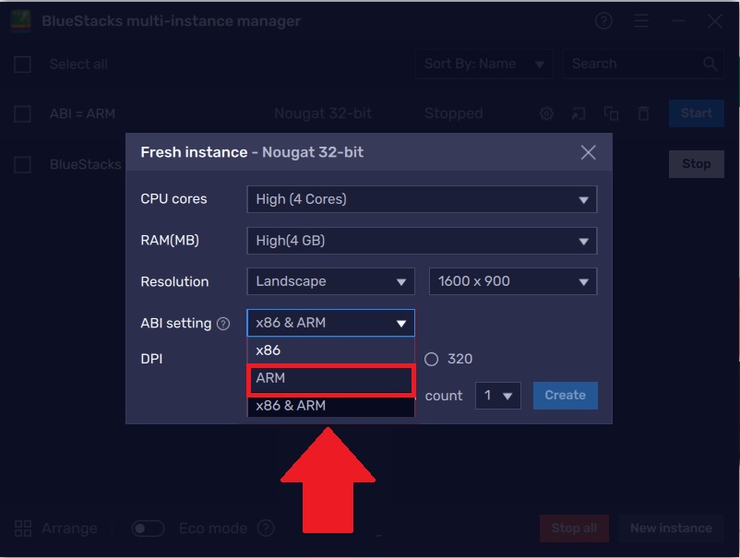Open the 1600 x 900 resolution dropdown

(x=513, y=281)
